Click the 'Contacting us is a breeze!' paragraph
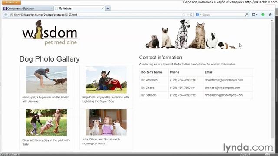 (188, 64)
